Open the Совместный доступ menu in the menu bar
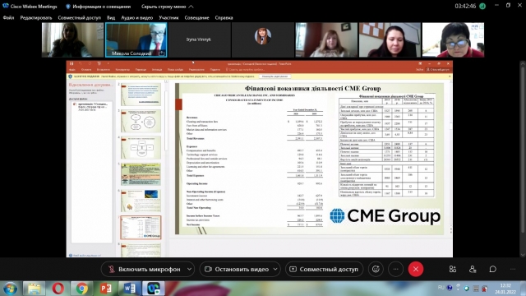526x296 pixels. [79, 17]
